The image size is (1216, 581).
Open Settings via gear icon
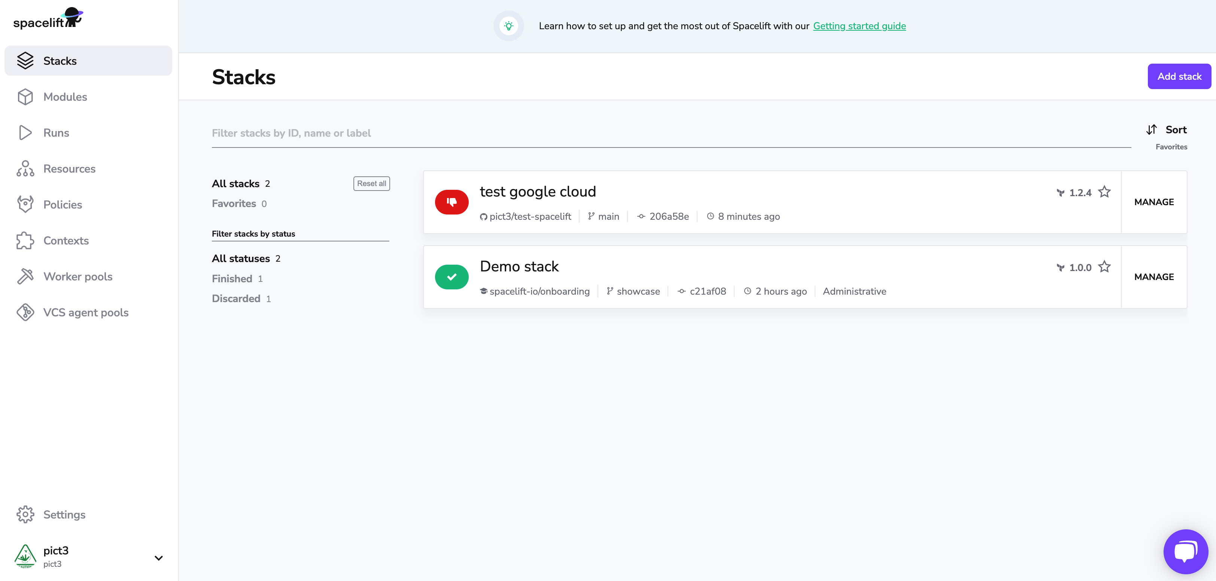25,514
